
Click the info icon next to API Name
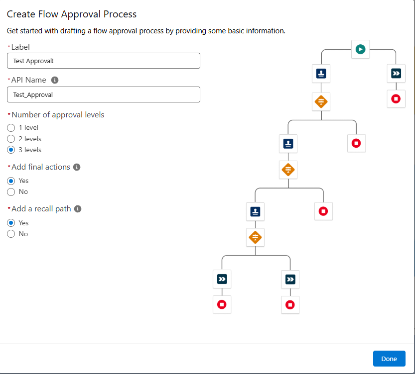pos(55,80)
